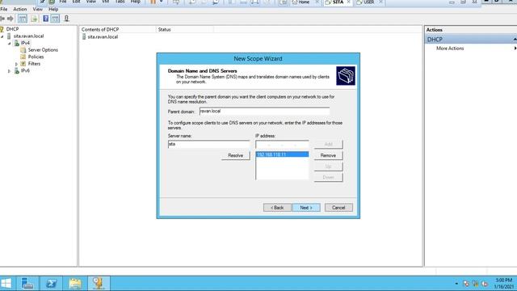The width and height of the screenshot is (517, 291).
Task: Select the 192.168.118.11 list entry
Action: [x=282, y=154]
